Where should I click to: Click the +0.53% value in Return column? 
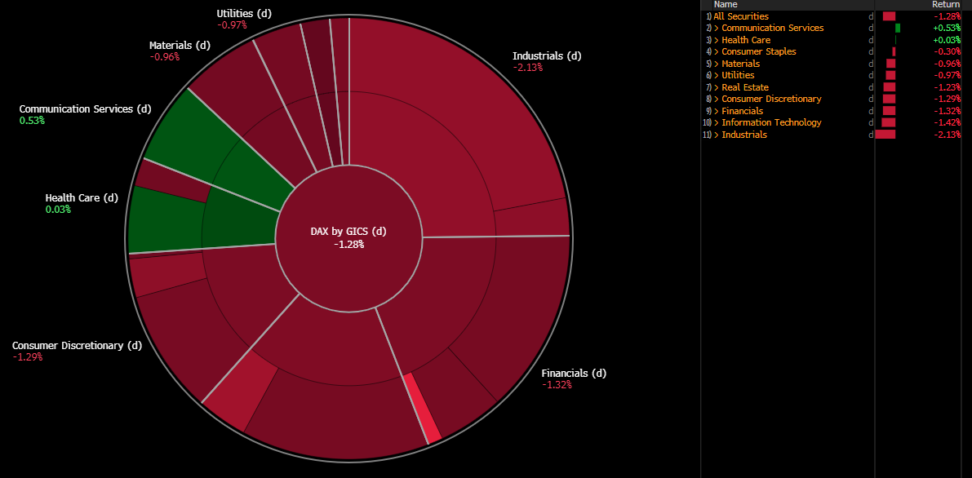tap(948, 28)
